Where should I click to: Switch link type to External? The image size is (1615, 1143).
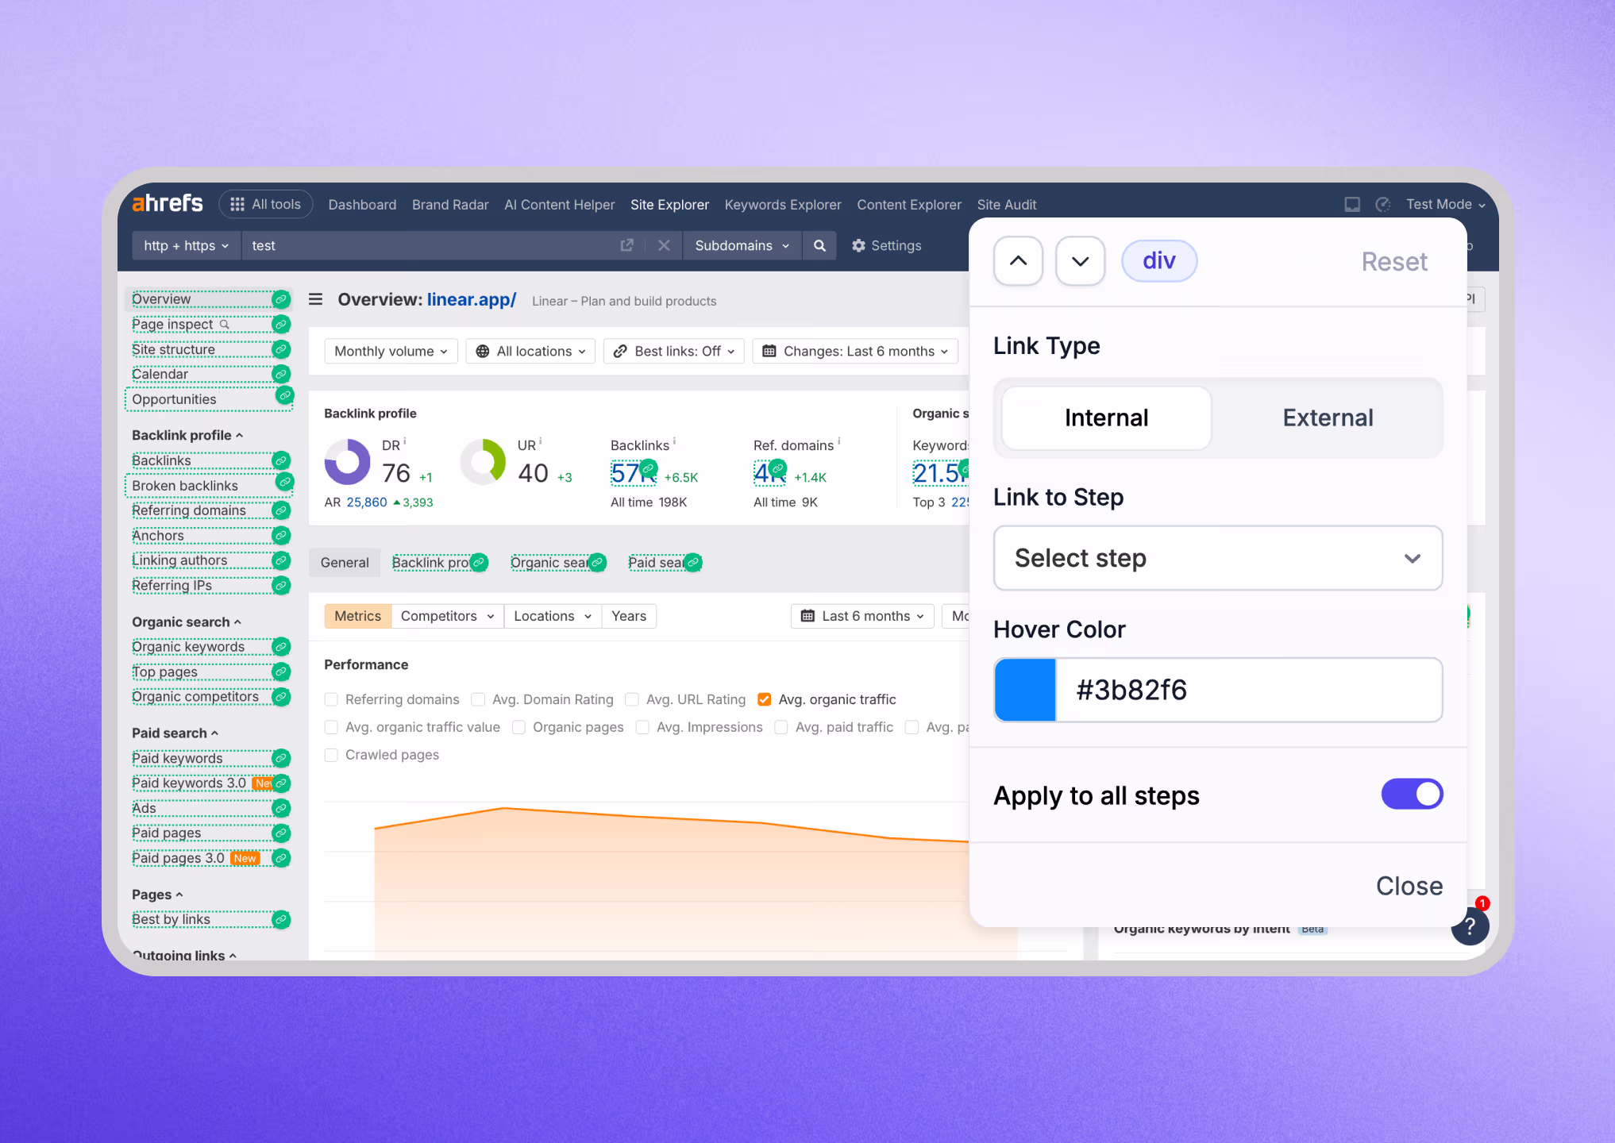[x=1328, y=418]
